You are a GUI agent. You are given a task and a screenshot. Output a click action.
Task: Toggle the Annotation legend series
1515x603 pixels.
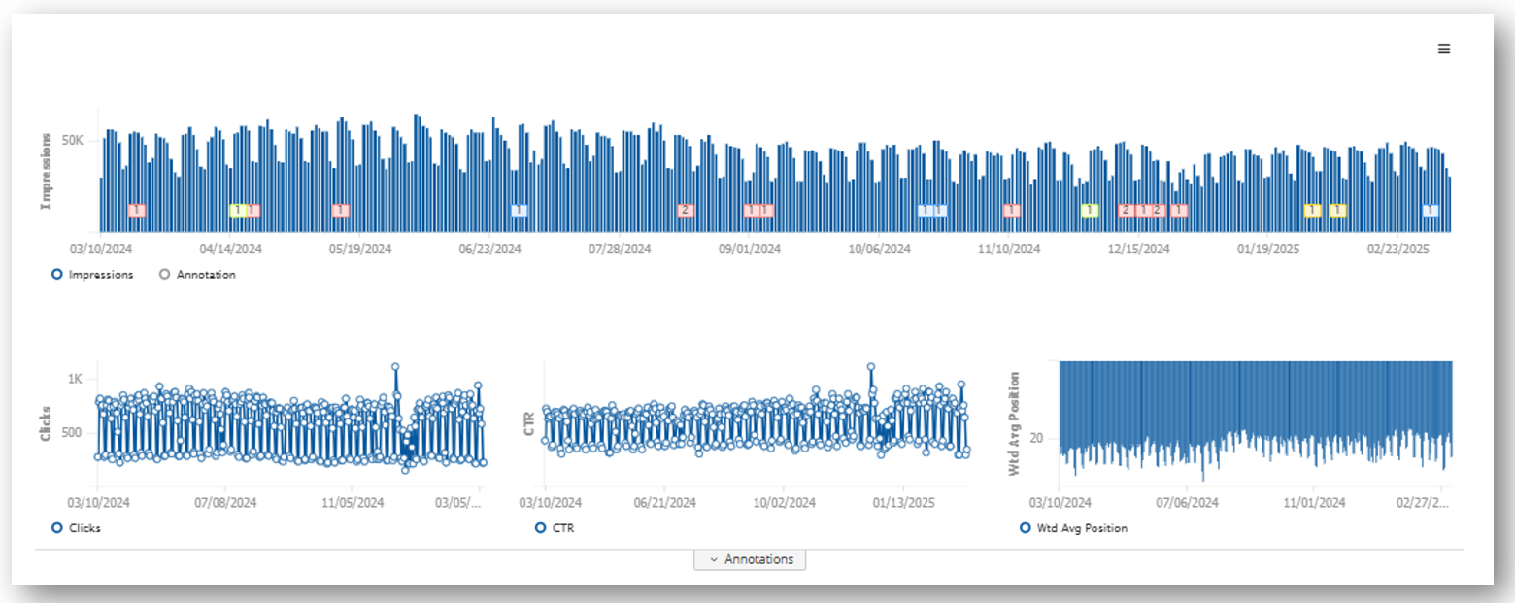click(199, 275)
